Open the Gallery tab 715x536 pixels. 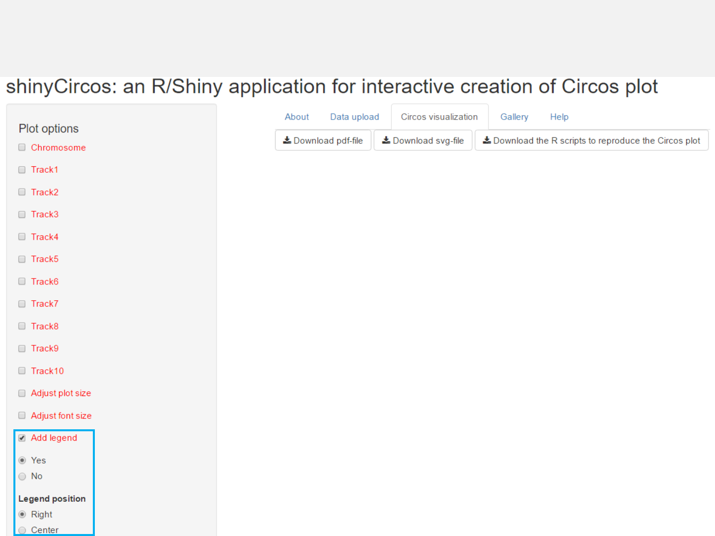[514, 117]
